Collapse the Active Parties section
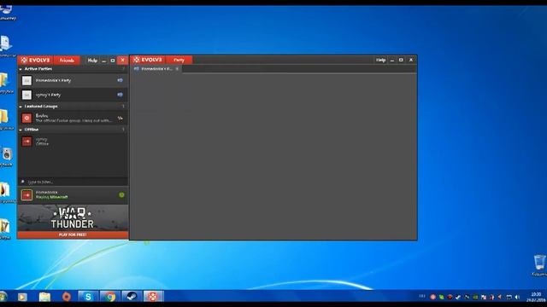 pyautogui.click(x=21, y=69)
